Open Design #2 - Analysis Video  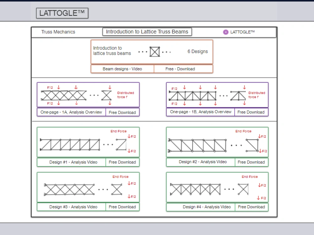click(200, 162)
